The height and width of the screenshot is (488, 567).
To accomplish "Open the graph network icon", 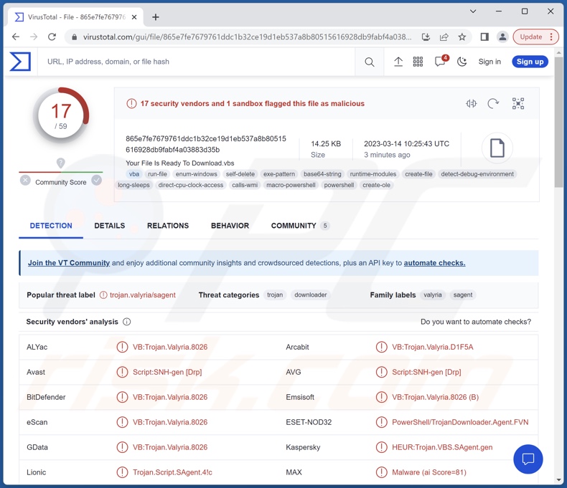I will (x=517, y=104).
